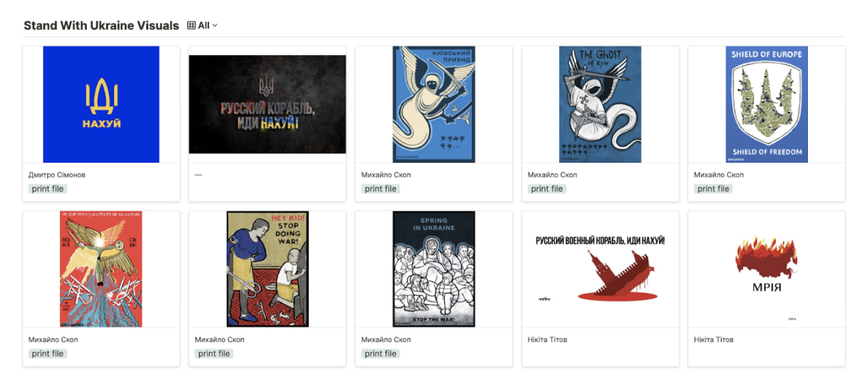The width and height of the screenshot is (868, 385).
Task: Click print file tag under Дмитро Сімонов
Action: point(48,189)
